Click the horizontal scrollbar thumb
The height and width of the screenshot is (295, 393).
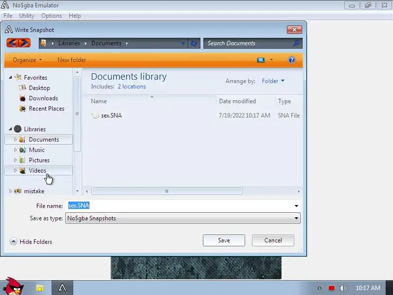tap(167, 191)
